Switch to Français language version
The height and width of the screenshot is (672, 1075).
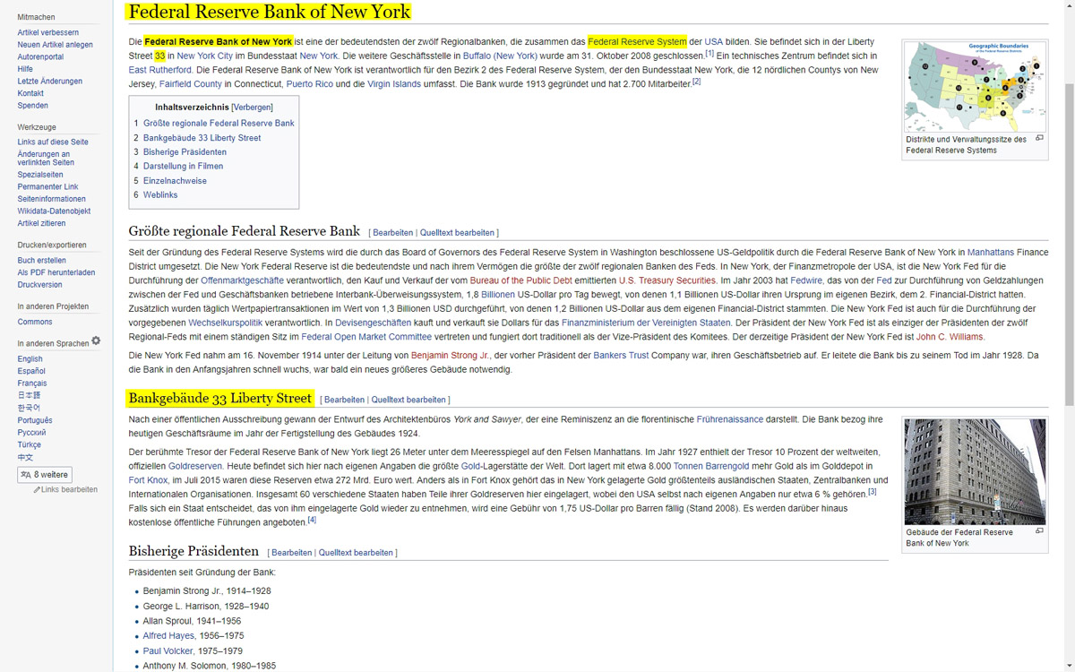[x=32, y=383]
